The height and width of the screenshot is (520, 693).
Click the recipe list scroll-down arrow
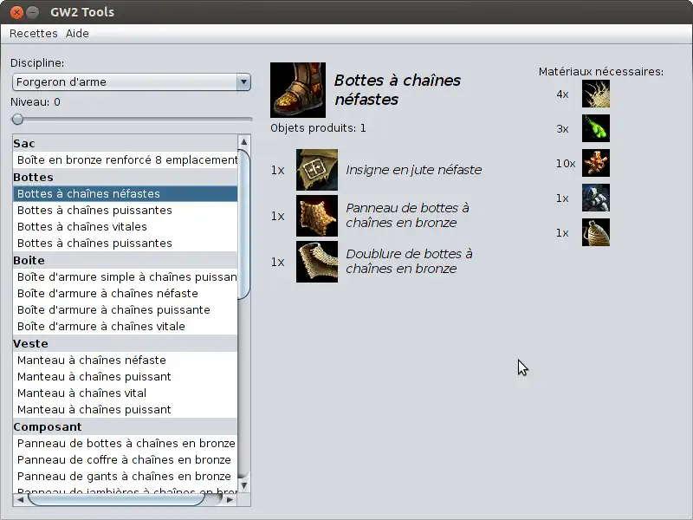coord(244,485)
